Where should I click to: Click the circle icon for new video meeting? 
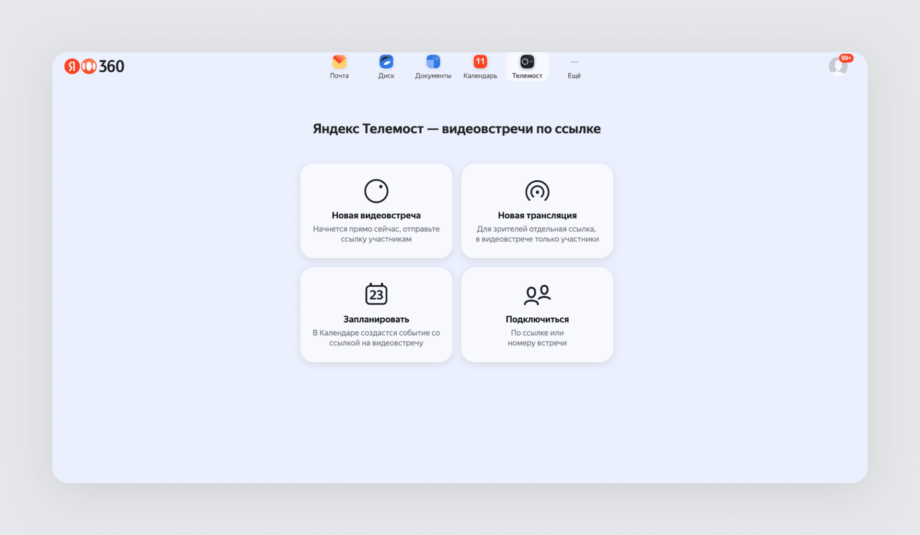click(x=376, y=191)
